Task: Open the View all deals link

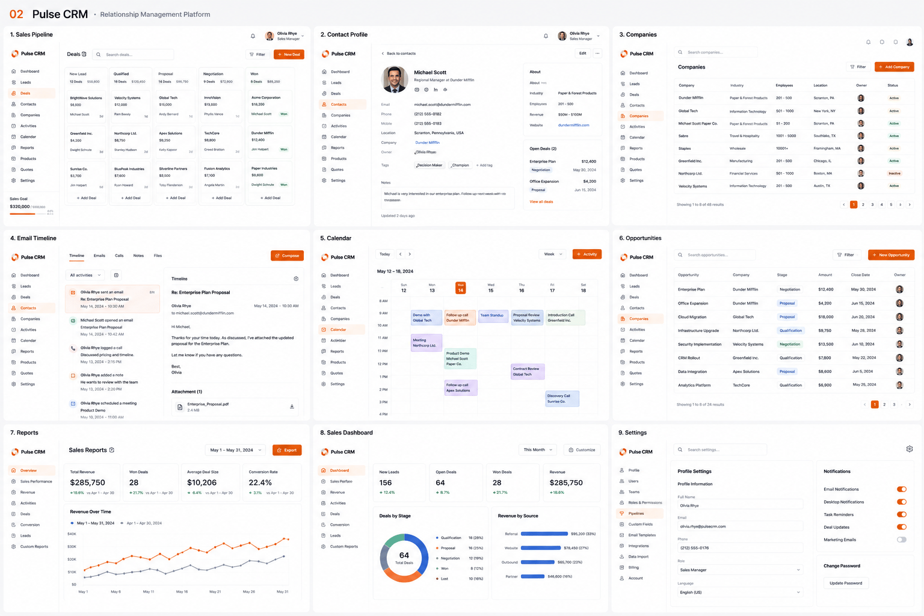Action: (541, 202)
